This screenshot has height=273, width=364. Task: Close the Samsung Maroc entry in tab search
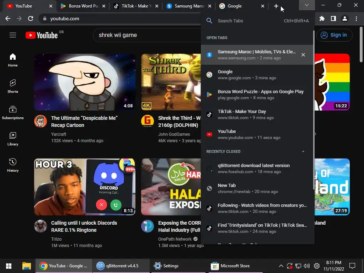click(303, 55)
